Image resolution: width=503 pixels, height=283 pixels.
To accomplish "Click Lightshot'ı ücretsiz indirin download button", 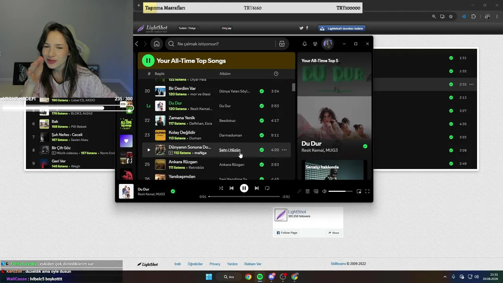I will [x=342, y=28].
